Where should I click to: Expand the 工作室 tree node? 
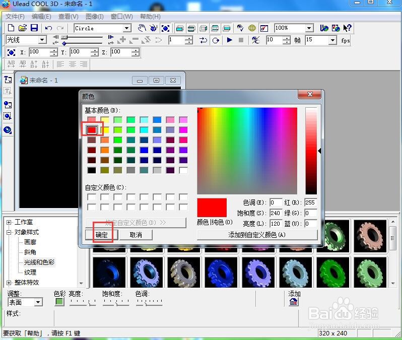click(x=9, y=222)
